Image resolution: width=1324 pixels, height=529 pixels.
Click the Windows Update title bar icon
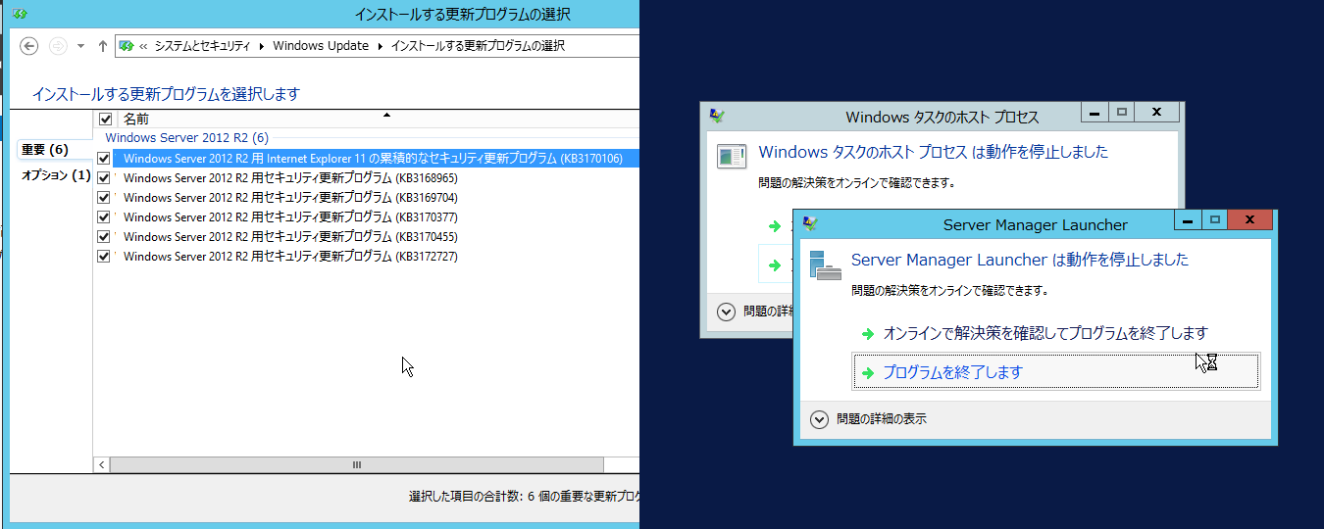(x=20, y=15)
